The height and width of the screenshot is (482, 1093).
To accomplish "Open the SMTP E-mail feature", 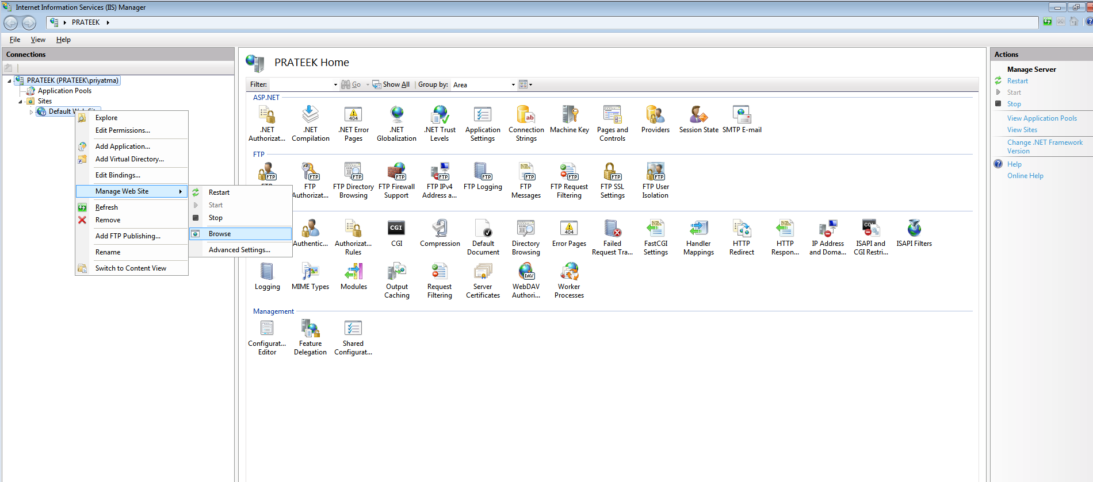I will 742,119.
